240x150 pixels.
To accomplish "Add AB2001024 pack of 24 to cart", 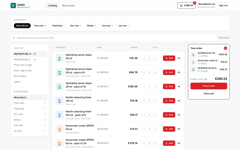I will [x=169, y=143].
